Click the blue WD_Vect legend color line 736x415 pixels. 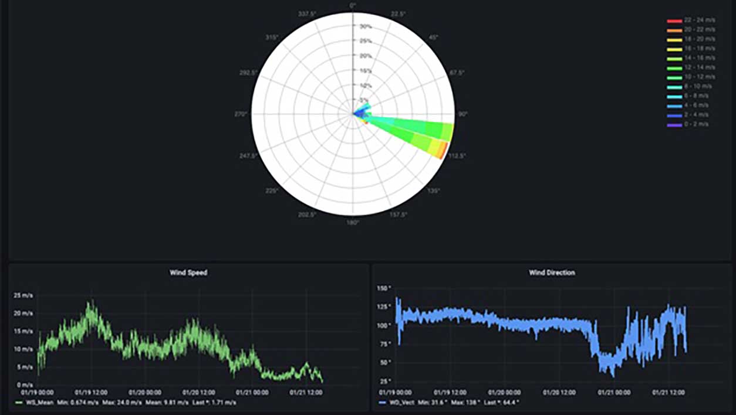point(381,403)
